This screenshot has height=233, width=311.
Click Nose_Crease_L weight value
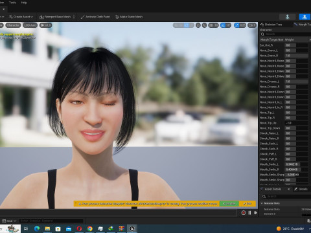(297, 82)
